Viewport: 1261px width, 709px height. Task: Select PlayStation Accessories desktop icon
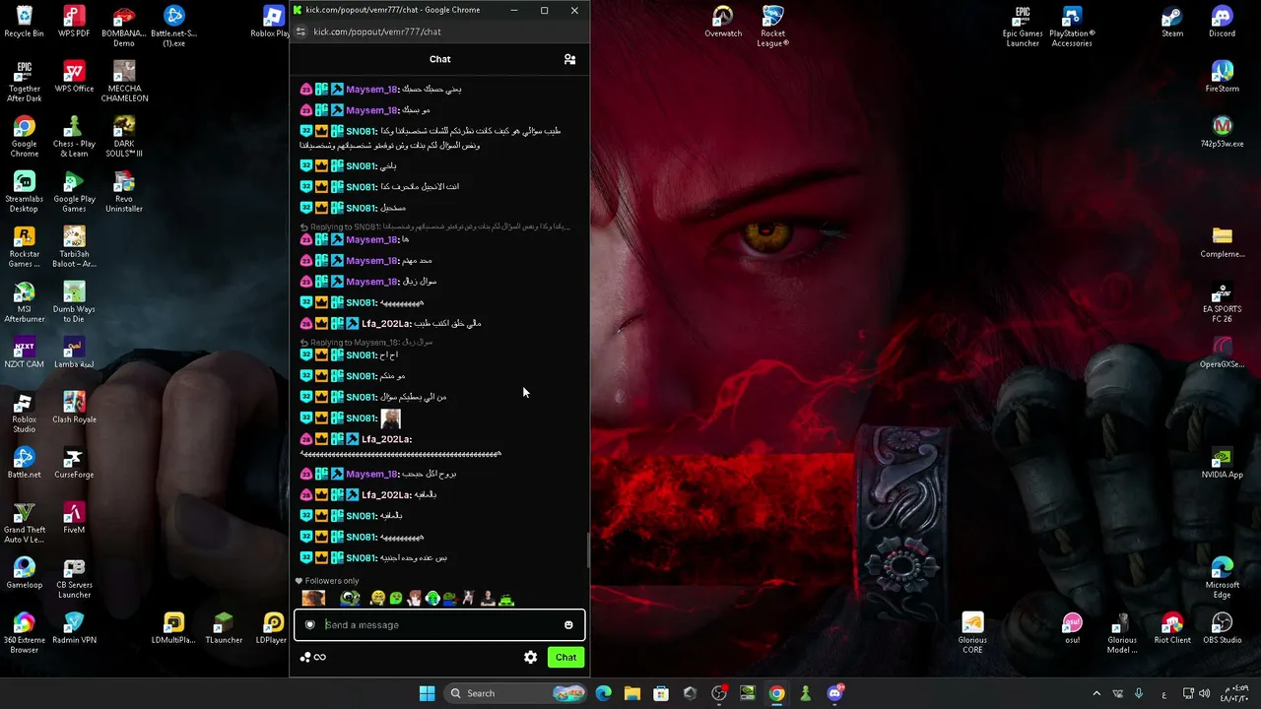[x=1072, y=26]
